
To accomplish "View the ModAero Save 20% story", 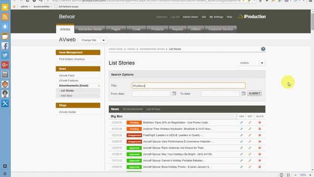I will click(241, 122).
